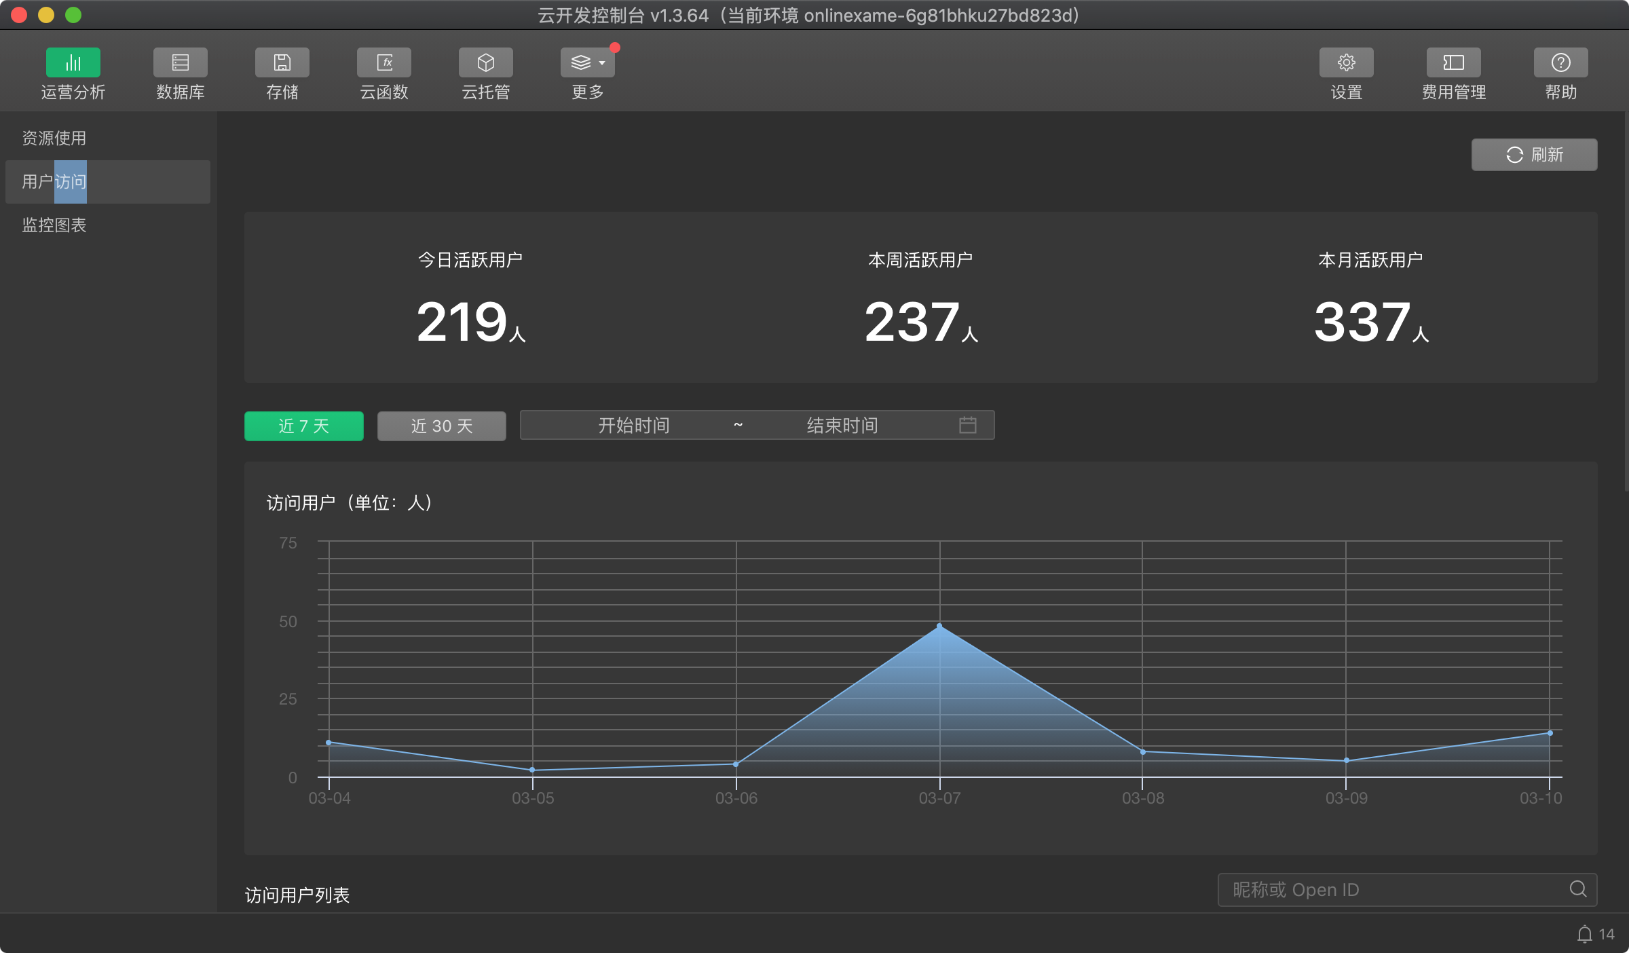Click the notification bell icon
The image size is (1629, 953).
[1584, 935]
